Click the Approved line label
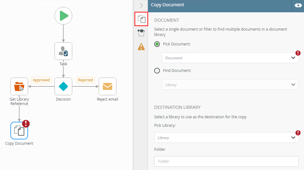 41,80
